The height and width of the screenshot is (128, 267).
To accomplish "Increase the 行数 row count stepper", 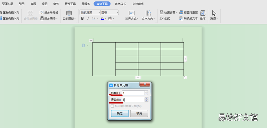I will [x=146, y=99].
